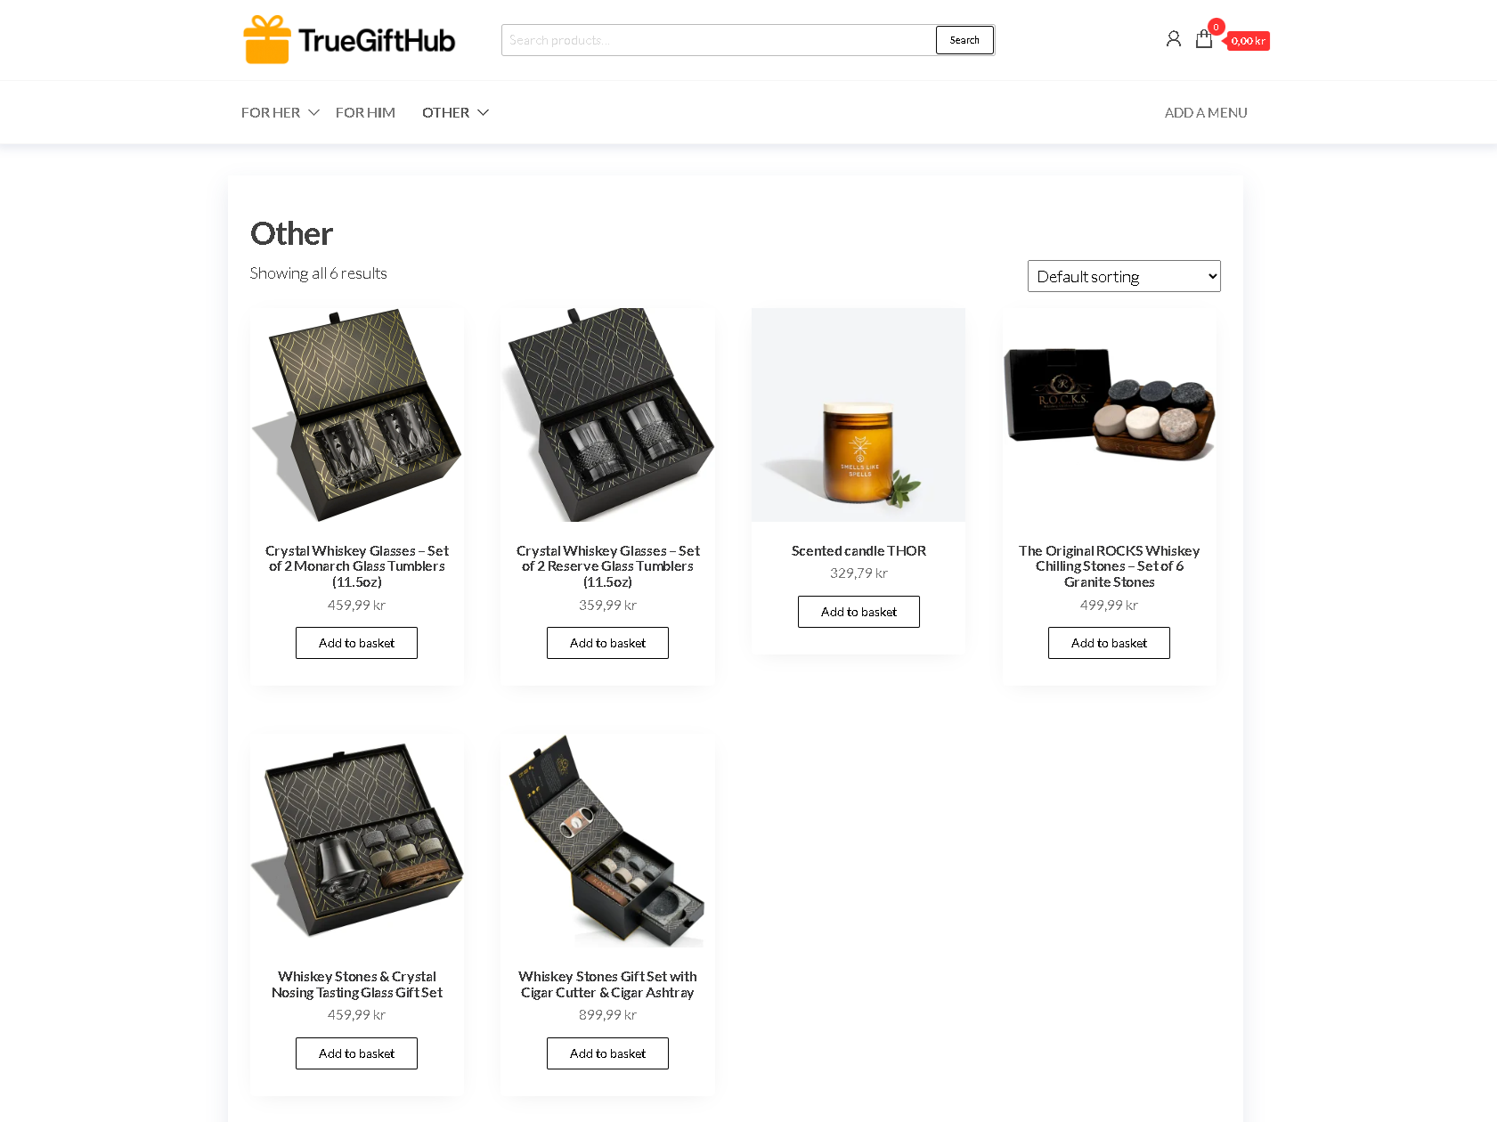Image resolution: width=1497 pixels, height=1122 pixels.
Task: Focus the Search products input field
Action: (x=719, y=40)
